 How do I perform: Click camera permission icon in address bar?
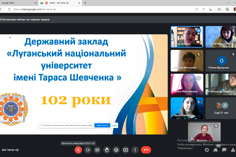point(196,9)
